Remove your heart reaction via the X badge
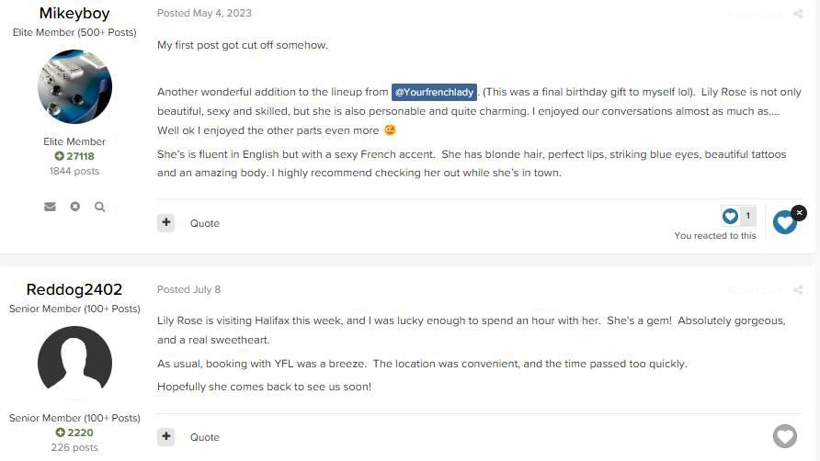 799,212
